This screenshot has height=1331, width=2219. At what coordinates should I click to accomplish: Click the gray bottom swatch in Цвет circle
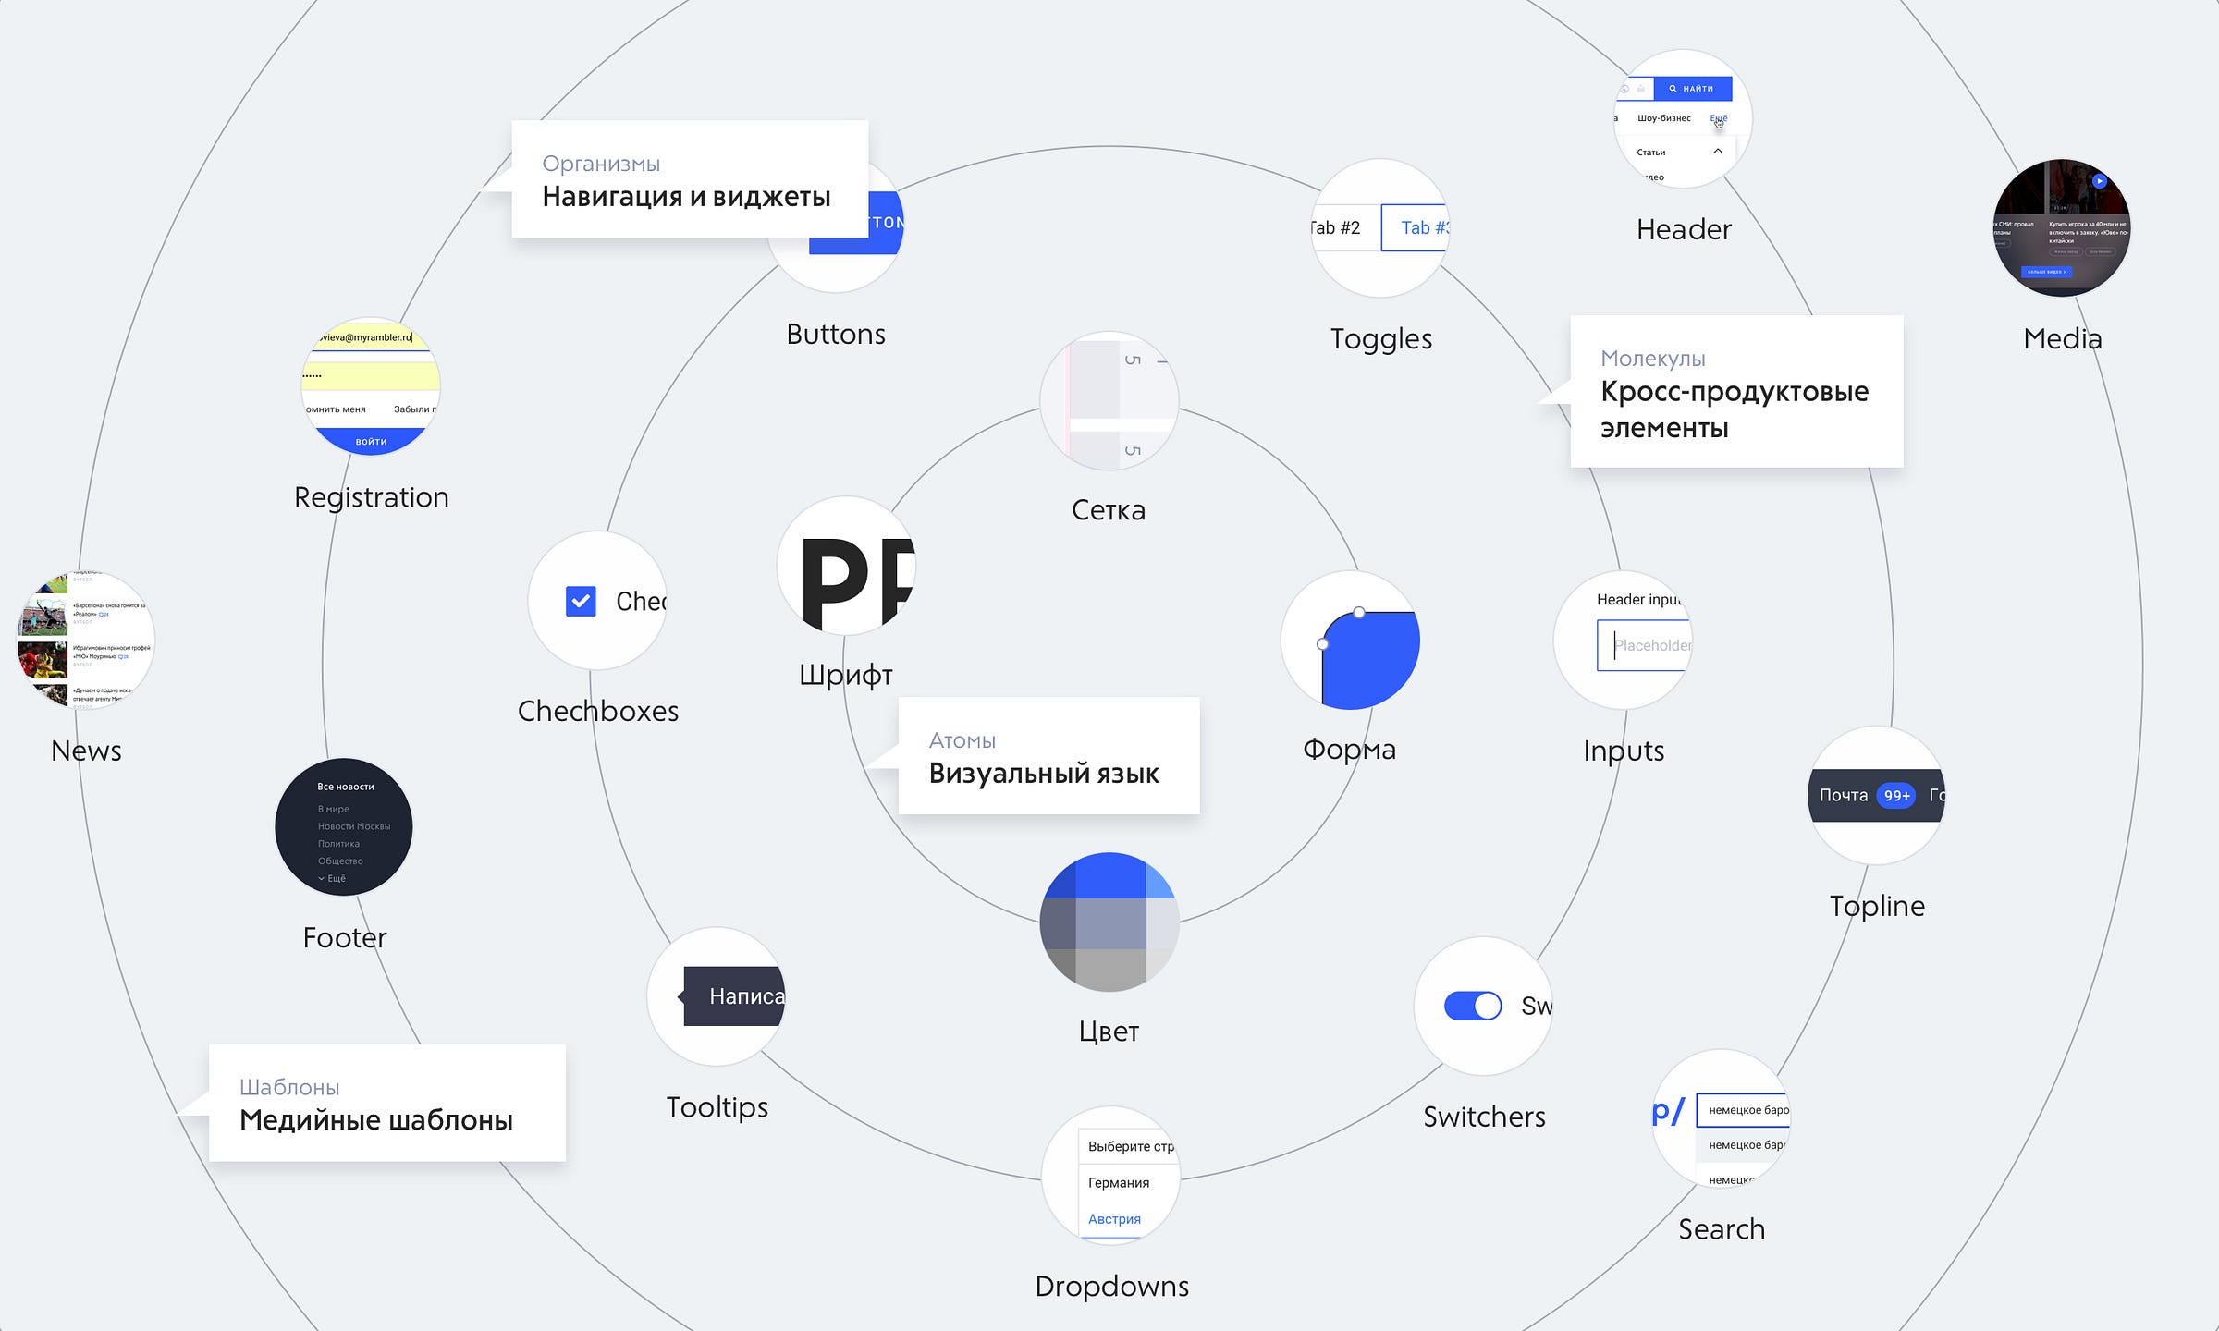tap(1110, 970)
